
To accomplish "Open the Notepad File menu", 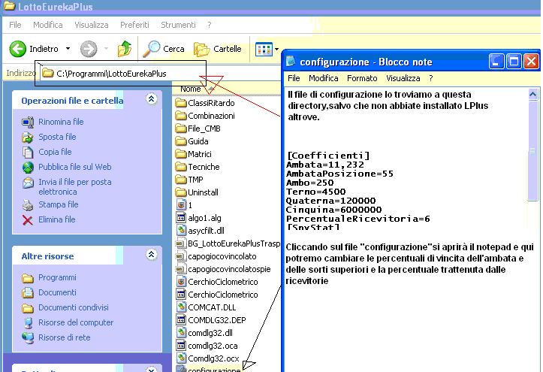I will click(294, 78).
